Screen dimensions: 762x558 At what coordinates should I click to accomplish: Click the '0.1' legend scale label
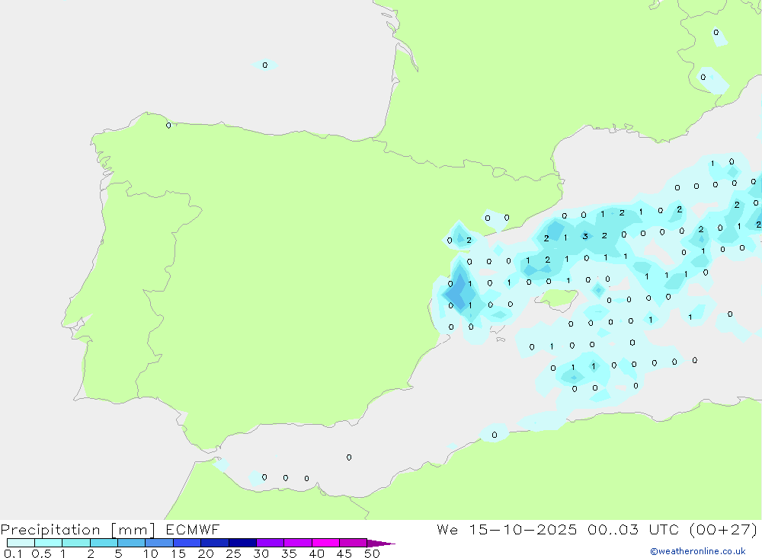(x=13, y=553)
